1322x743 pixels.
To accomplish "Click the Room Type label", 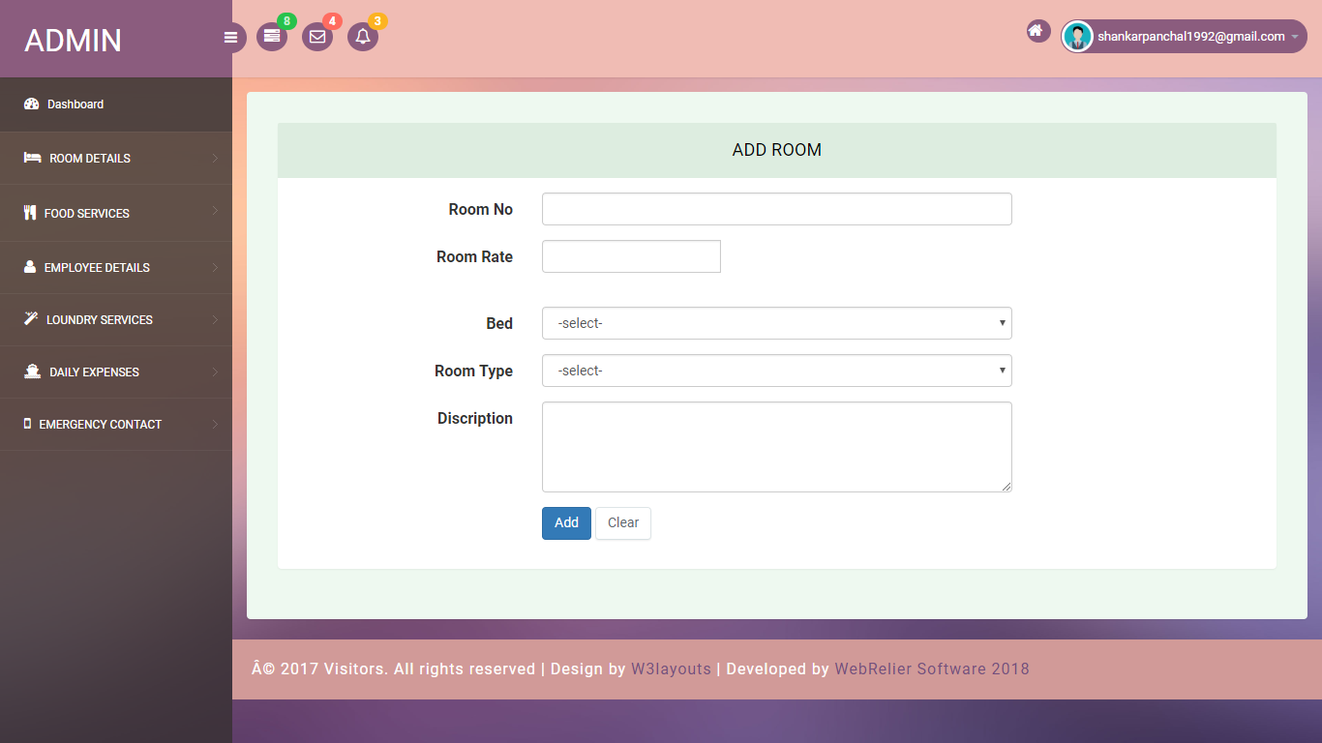I will [x=473, y=371].
